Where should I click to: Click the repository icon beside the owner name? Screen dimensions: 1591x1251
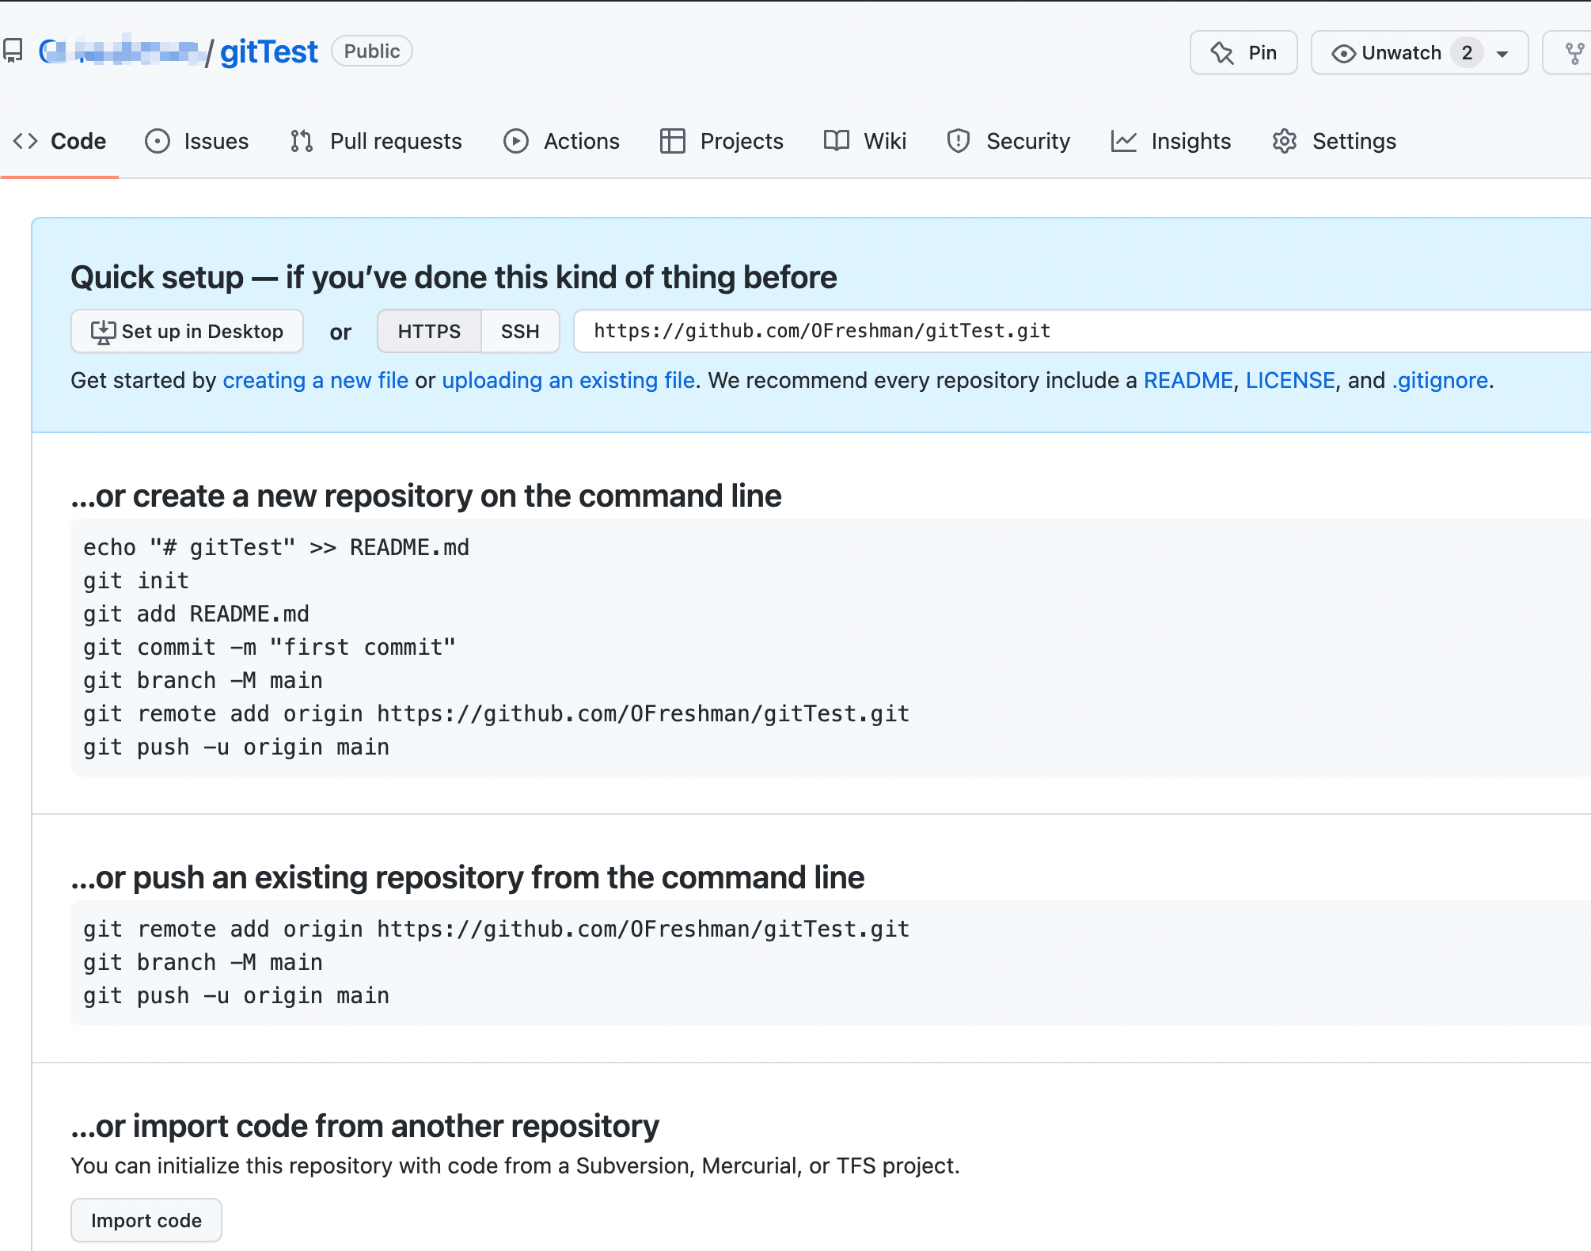point(13,51)
